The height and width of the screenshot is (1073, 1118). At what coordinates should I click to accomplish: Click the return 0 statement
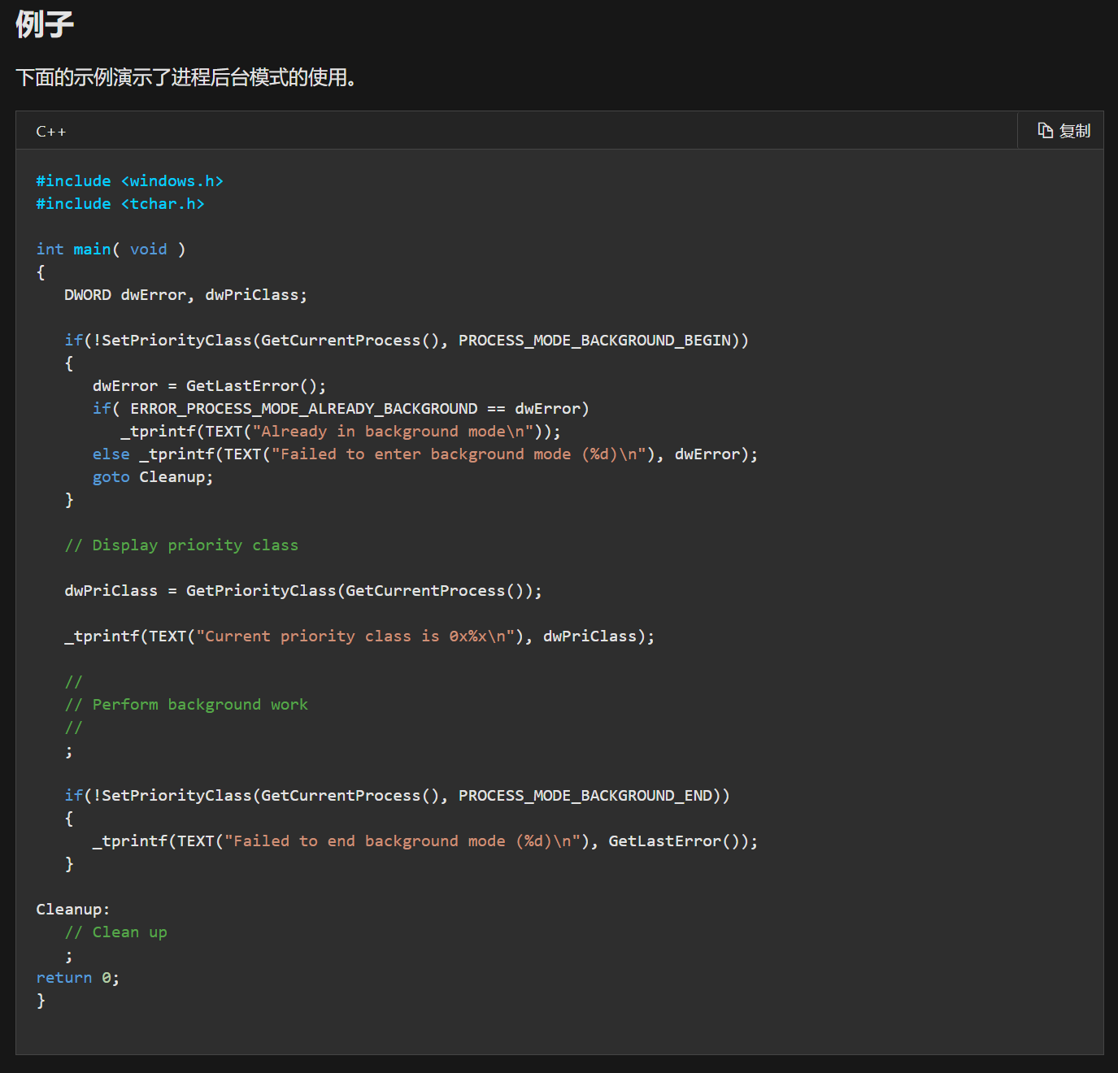[x=77, y=978]
